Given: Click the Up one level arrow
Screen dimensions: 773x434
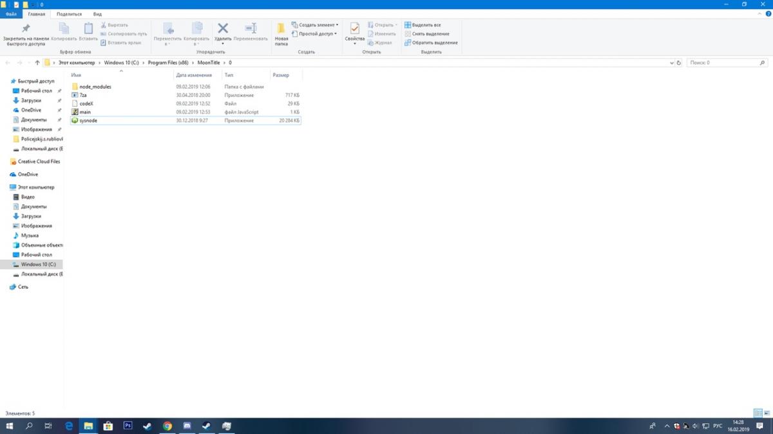Looking at the screenshot, I should 37,63.
